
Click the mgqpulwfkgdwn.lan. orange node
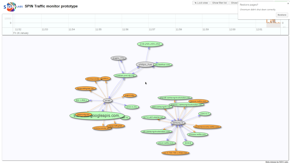pyautogui.click(x=85, y=88)
